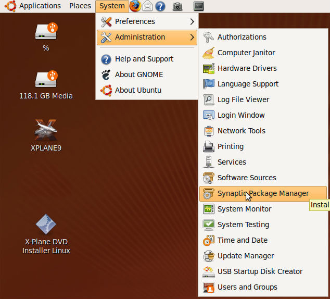The image size is (330, 299).
Task: Open the terminal launcher in panel
Action: (x=199, y=6)
